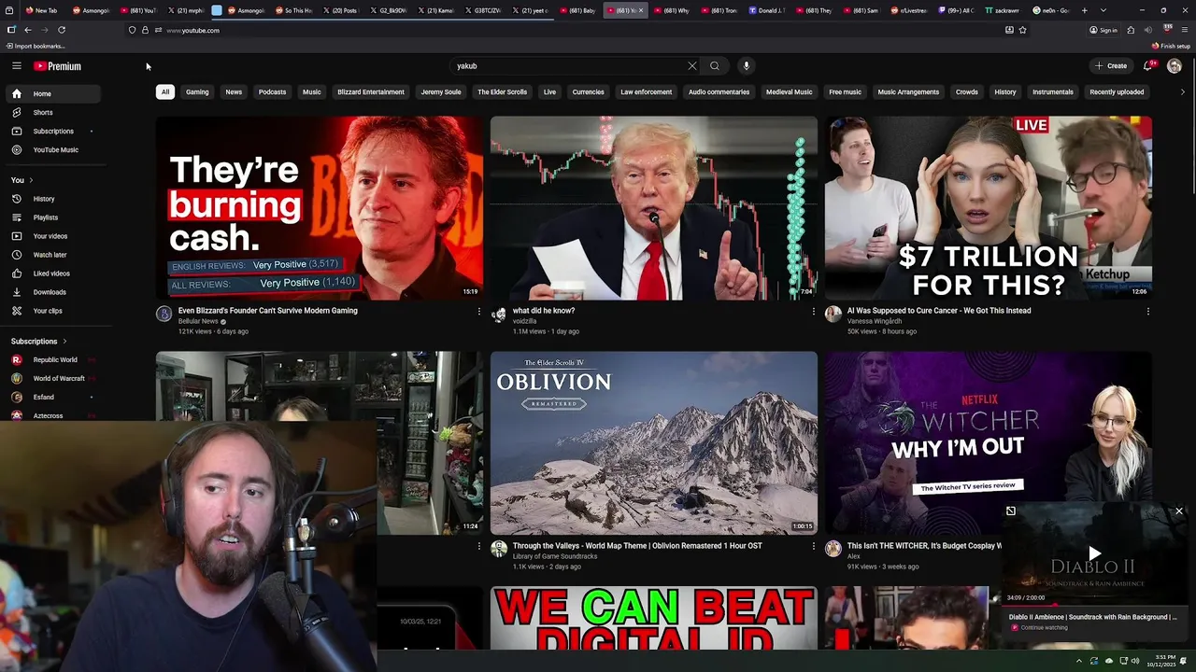The width and height of the screenshot is (1196, 672).
Task: Open Playlists in the sidebar
Action: click(x=52, y=217)
